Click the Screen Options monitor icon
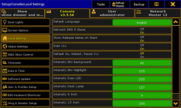Image resolution: width=181 pixels, height=108 pixels. tap(5, 30)
